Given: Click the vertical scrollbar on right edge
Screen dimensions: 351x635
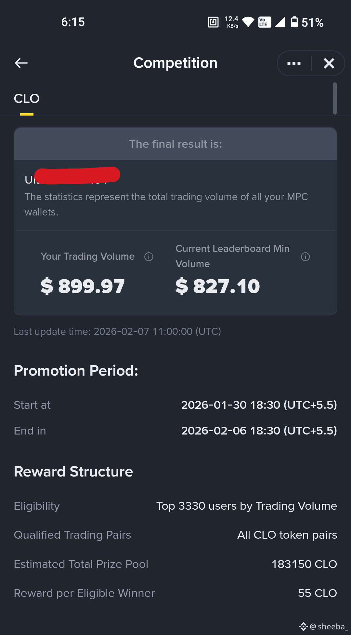Looking at the screenshot, I should [x=335, y=98].
